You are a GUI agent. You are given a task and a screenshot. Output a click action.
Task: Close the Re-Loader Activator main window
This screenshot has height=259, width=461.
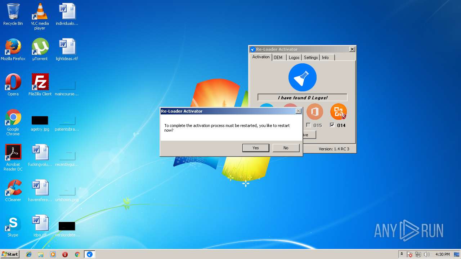pyautogui.click(x=352, y=49)
